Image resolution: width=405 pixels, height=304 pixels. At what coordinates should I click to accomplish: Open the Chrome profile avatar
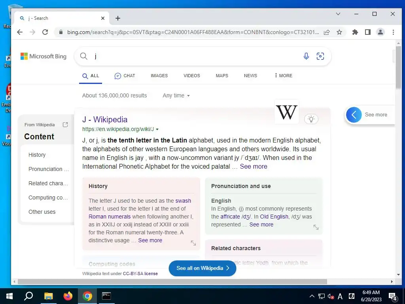380,32
